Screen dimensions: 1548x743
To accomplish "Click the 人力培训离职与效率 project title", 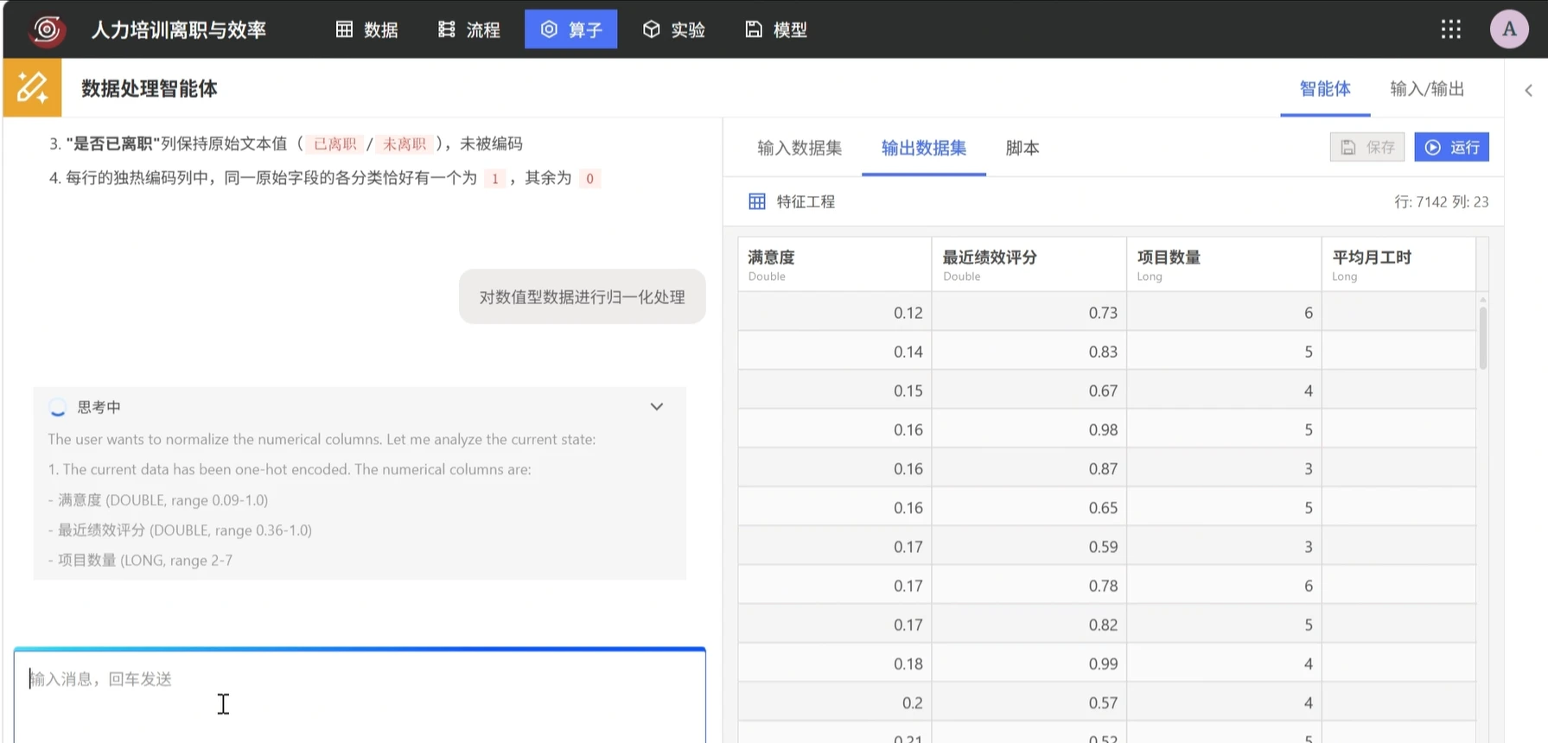I will tap(179, 29).
